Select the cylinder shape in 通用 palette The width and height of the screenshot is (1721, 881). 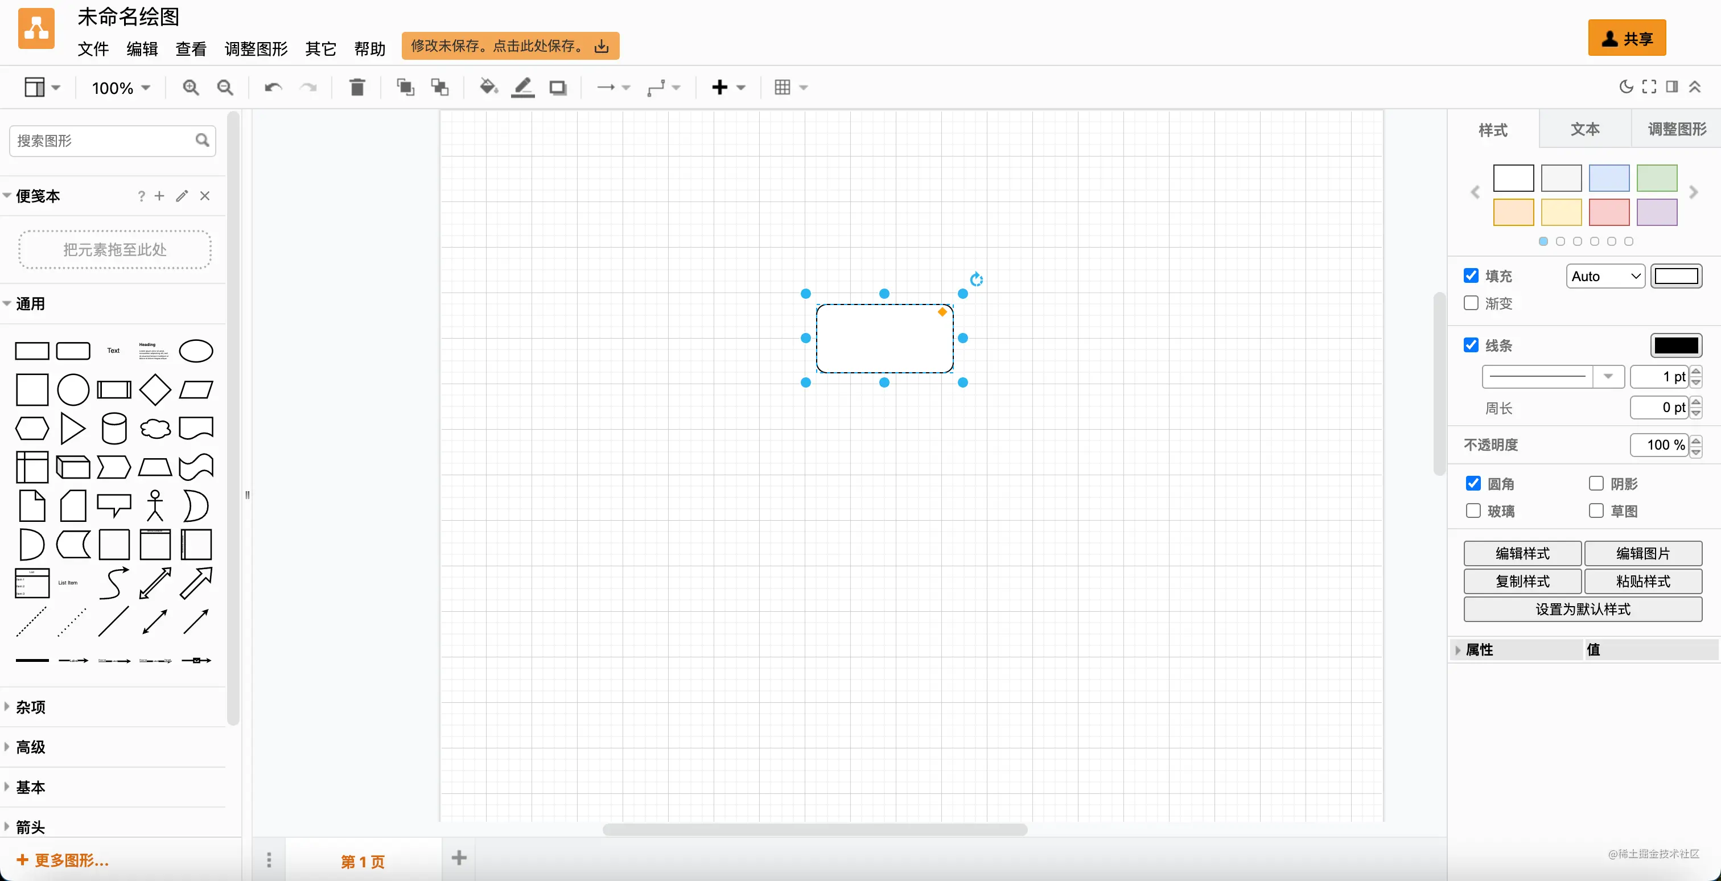tap(114, 428)
